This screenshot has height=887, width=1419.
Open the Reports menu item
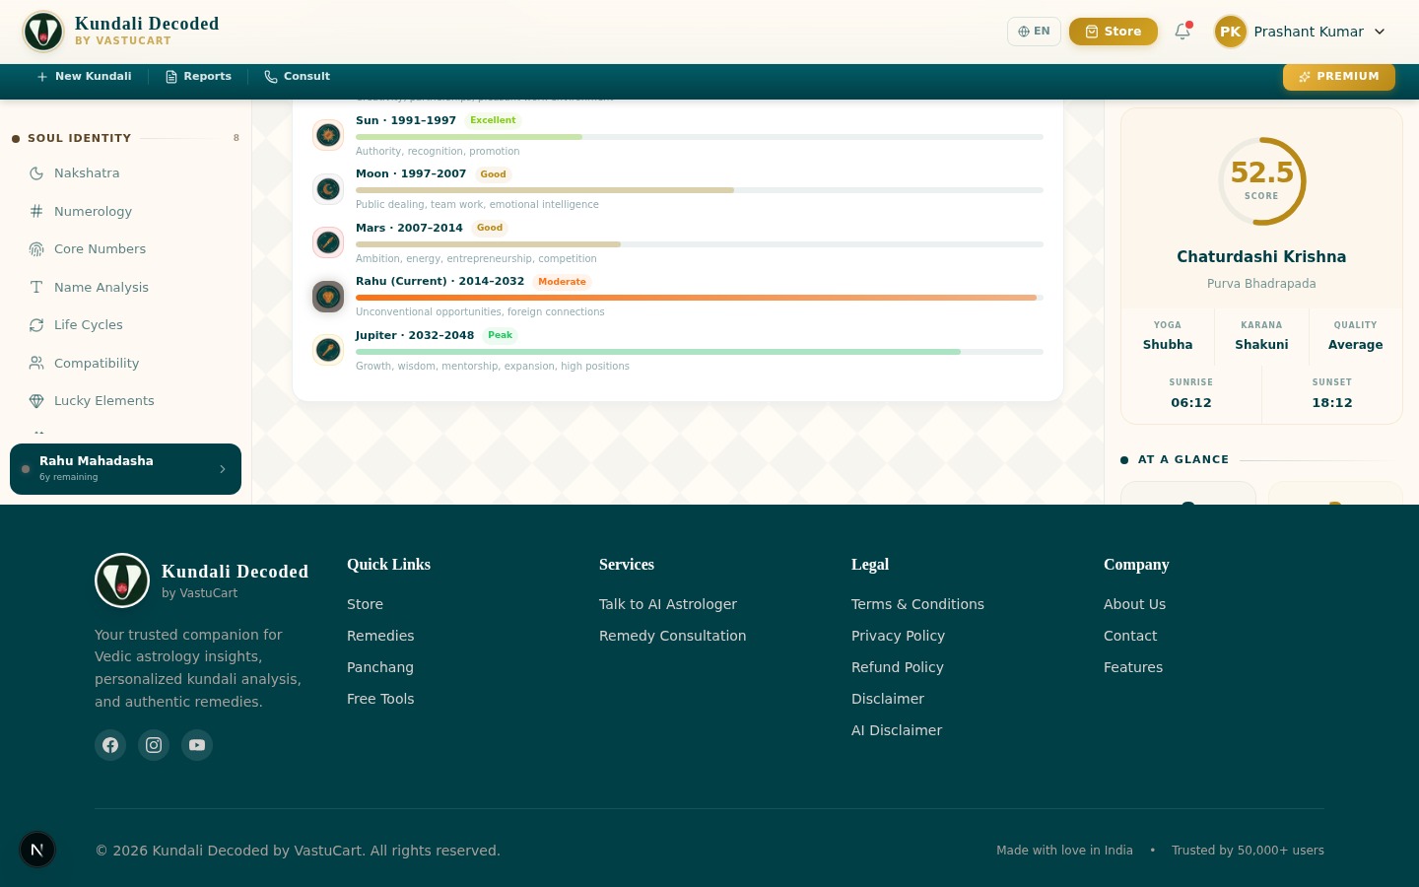(198, 77)
